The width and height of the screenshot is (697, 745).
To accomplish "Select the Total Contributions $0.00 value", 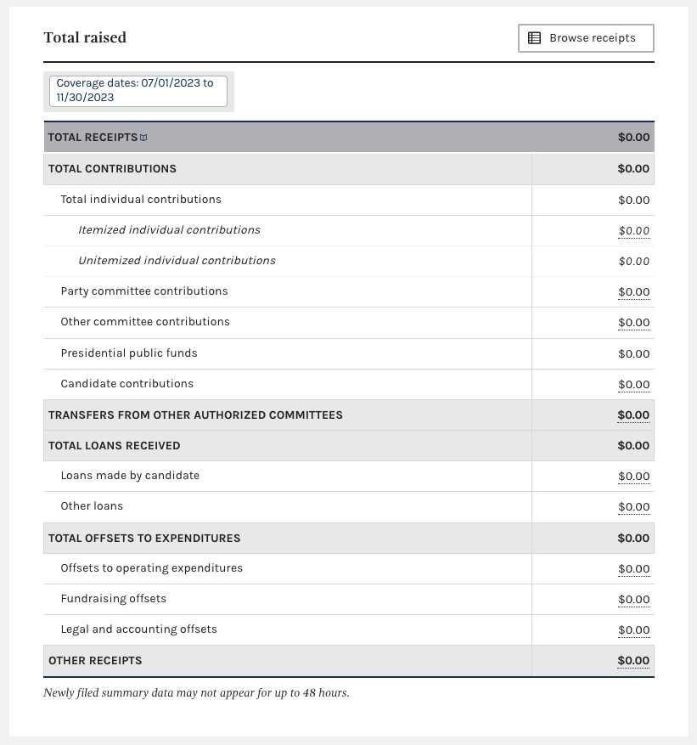I will pyautogui.click(x=633, y=169).
